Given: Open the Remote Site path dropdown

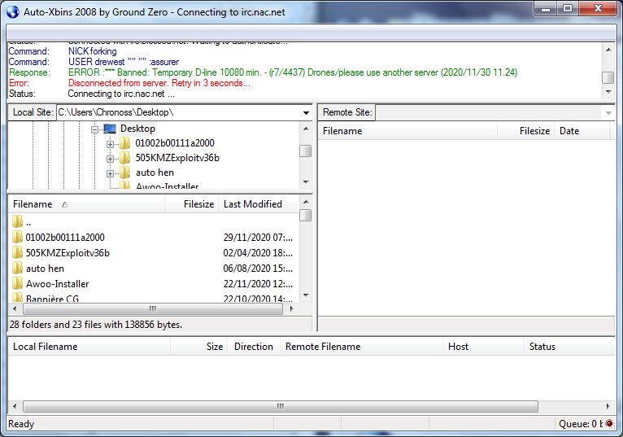Looking at the screenshot, I should point(608,113).
